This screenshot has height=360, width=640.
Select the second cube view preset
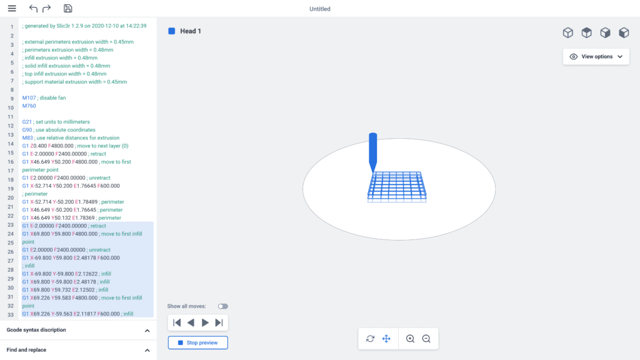coord(586,32)
